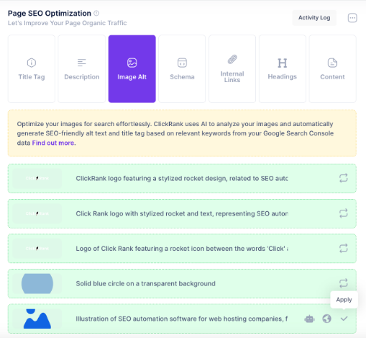The image size is (366, 338).
Task: Click 'Let's Improve Your Page Organic Traffic' subtitle
Action: point(68,23)
